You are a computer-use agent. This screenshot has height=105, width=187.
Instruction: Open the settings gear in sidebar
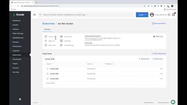[20, 99]
